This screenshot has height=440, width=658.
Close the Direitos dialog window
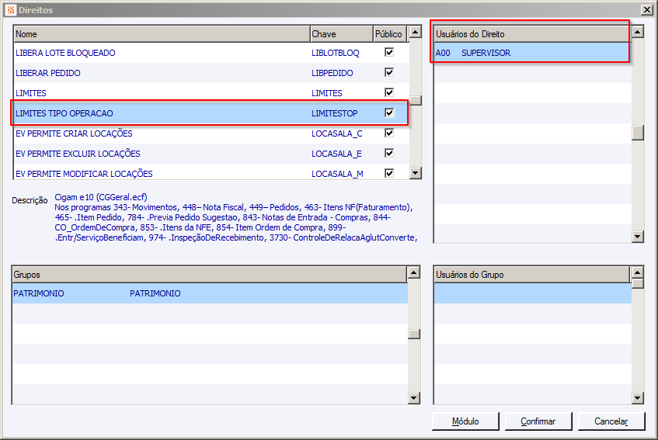coord(646,9)
